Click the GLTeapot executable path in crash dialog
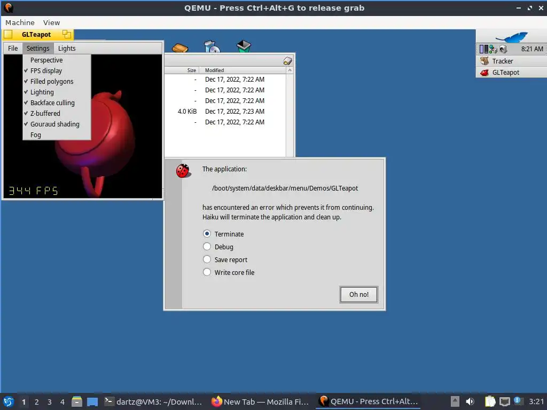 tap(285, 188)
